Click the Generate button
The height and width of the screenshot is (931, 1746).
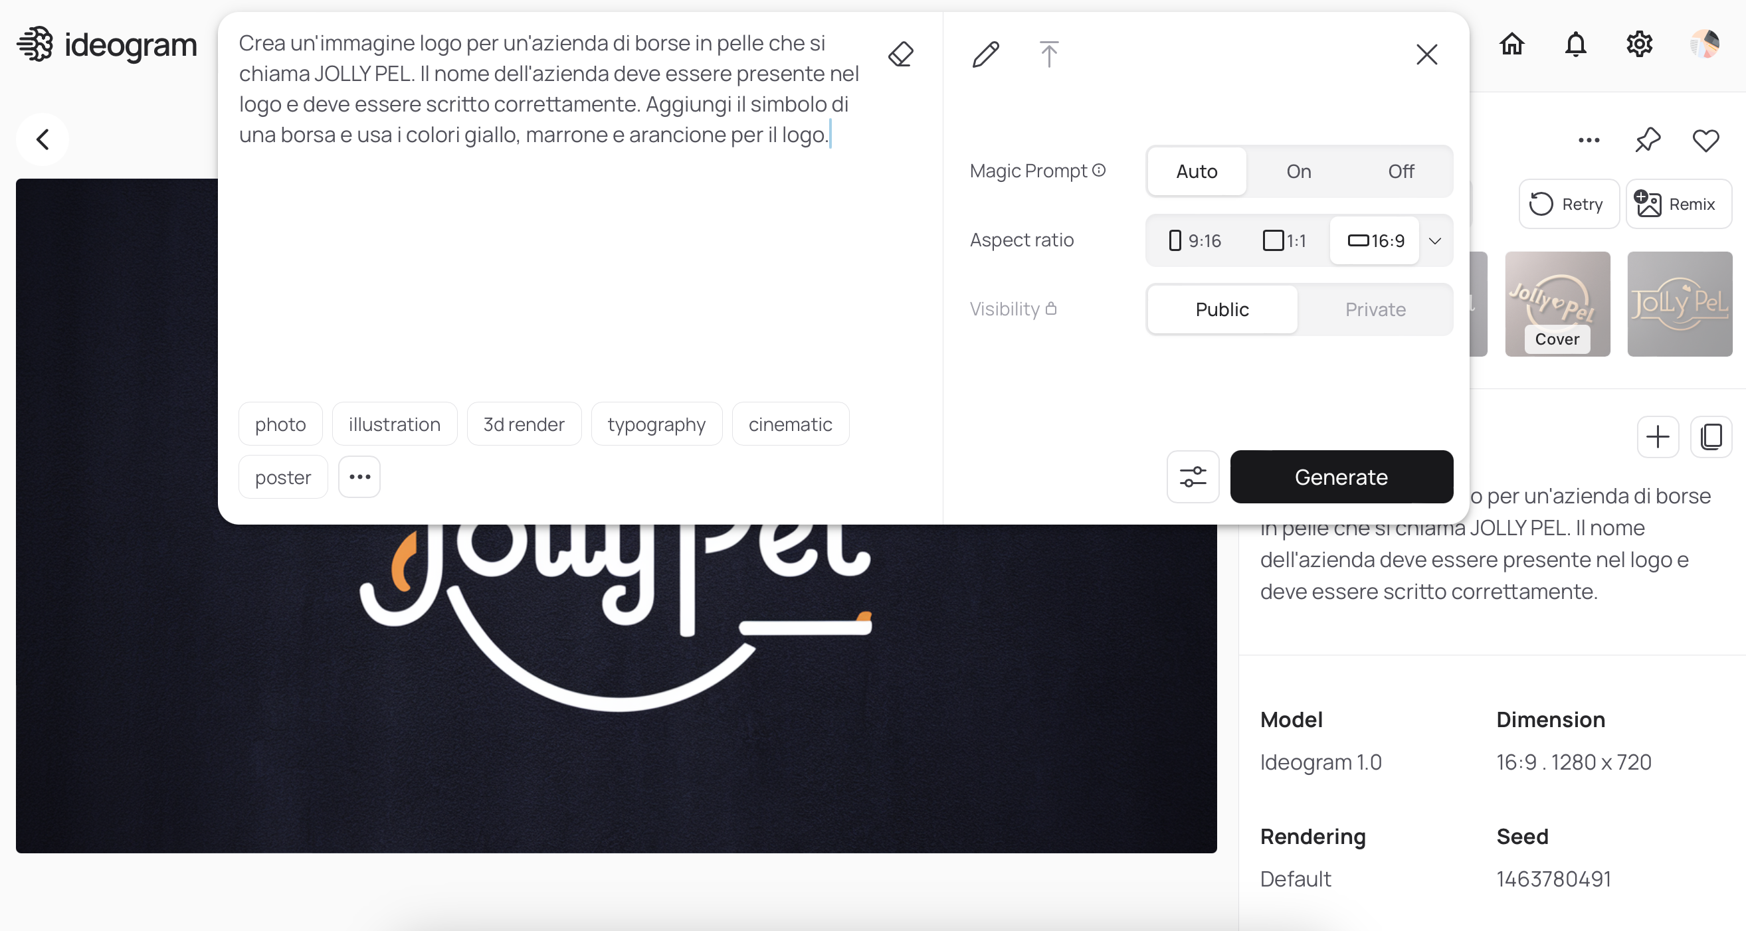click(x=1341, y=477)
